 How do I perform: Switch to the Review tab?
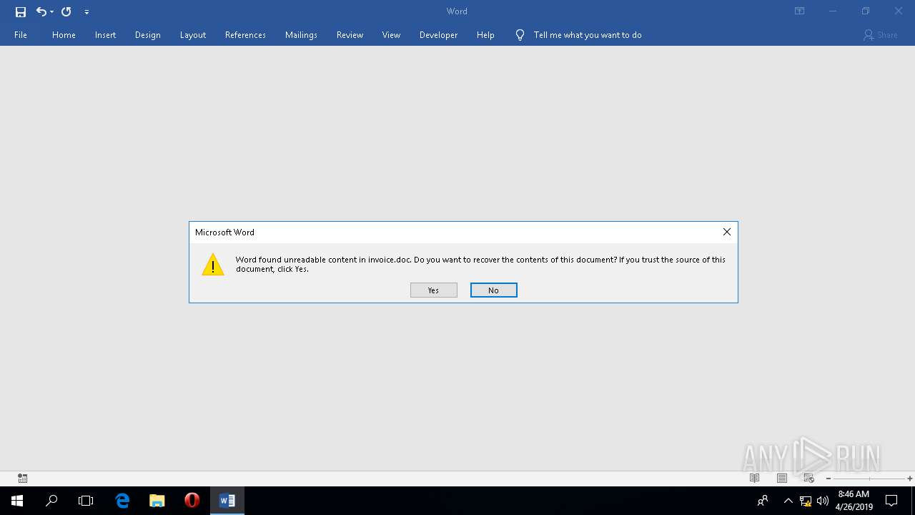point(350,35)
